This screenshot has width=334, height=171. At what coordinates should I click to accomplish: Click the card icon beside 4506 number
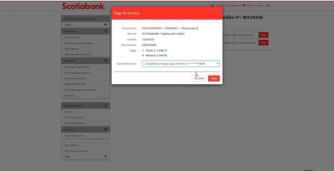click(243, 6)
